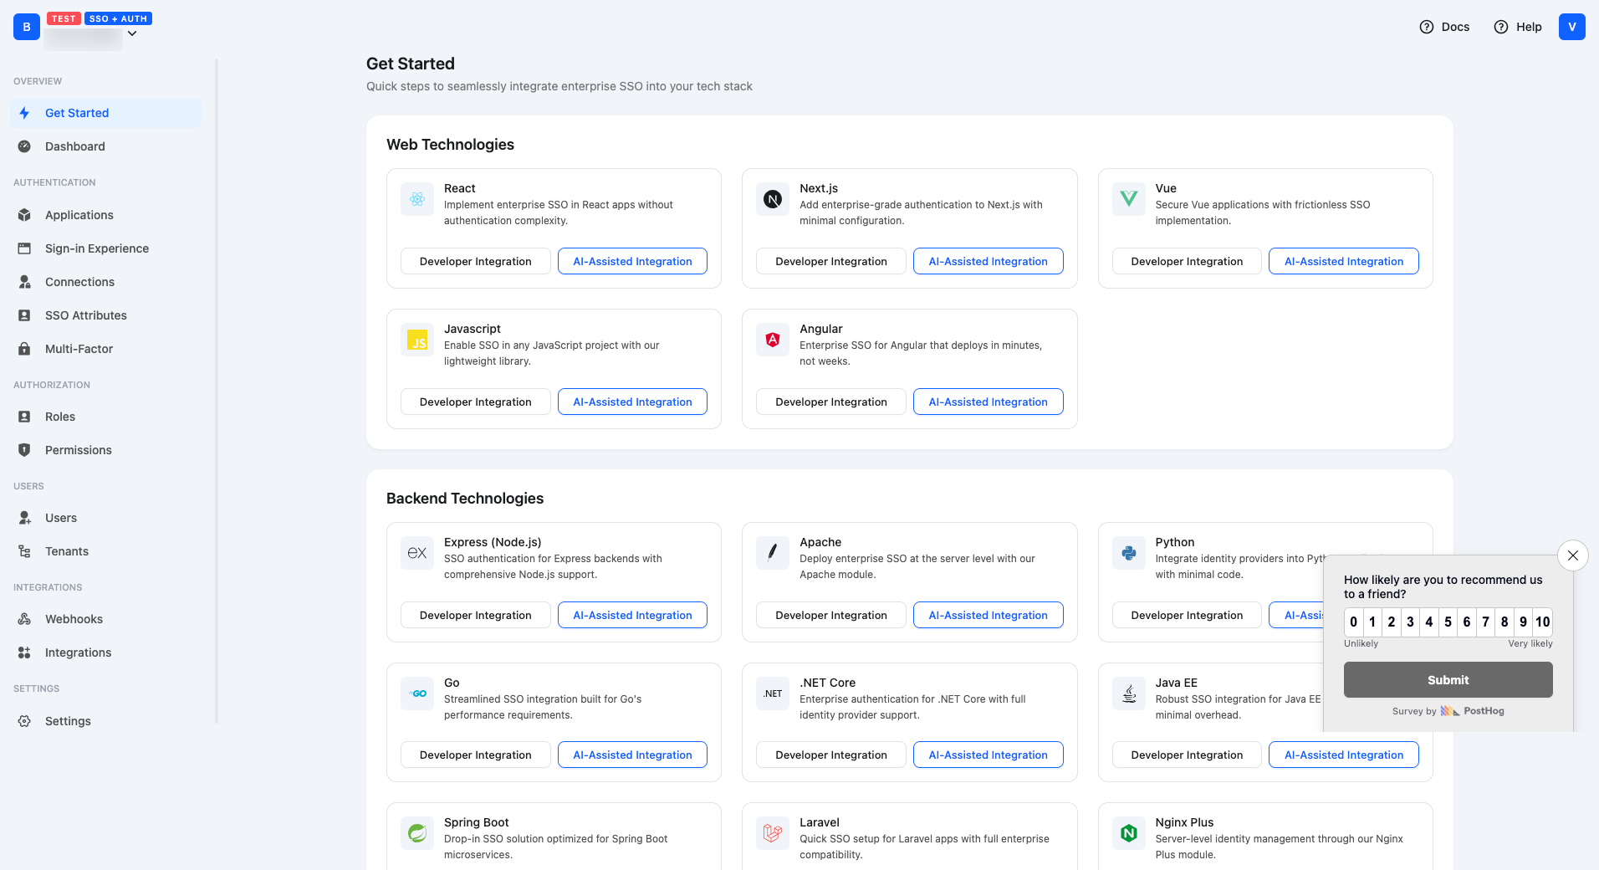Select the Python technology icon

[x=1127, y=553]
